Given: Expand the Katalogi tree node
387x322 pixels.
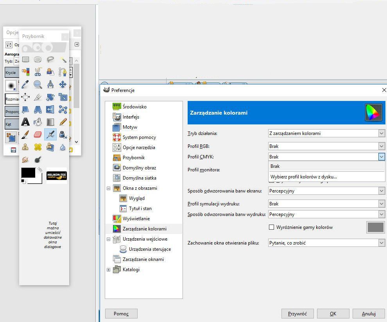Looking at the screenshot, I should click(x=108, y=270).
